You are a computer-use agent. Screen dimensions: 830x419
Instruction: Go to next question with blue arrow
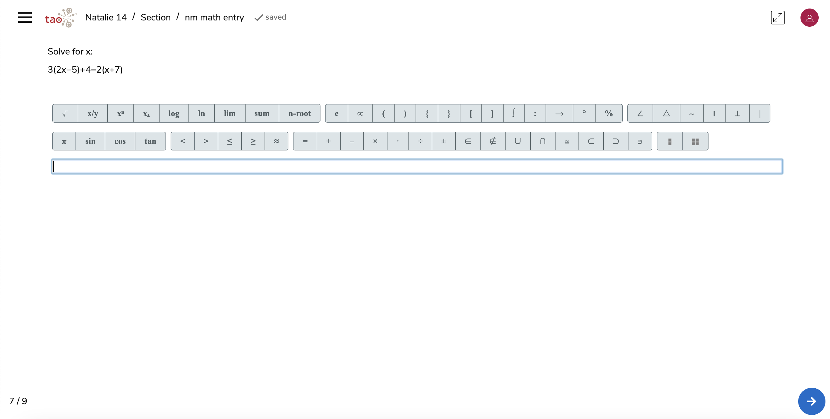tap(811, 401)
